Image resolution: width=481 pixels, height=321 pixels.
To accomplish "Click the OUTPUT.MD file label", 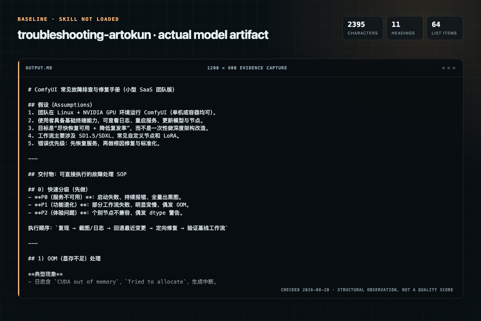I will point(39,68).
